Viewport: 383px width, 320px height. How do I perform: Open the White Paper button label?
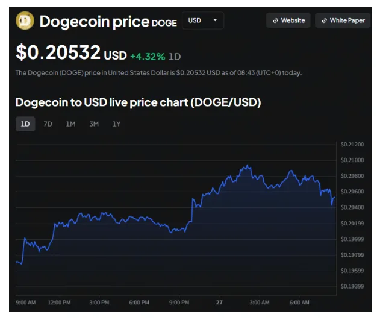[347, 20]
